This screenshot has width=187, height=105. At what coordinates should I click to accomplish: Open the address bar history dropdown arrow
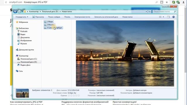click(x=146, y=12)
